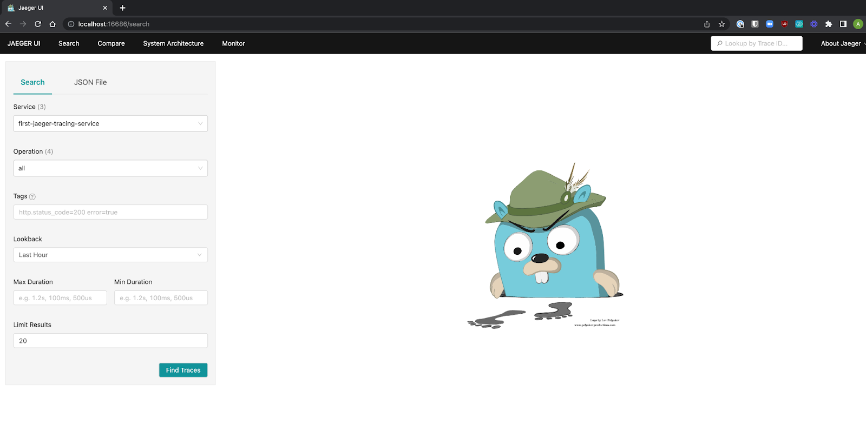Focus the Lookup by Trace ID field
The width and height of the screenshot is (866, 430).
(x=756, y=43)
